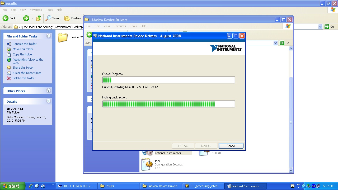
Task: Open Edit menu in LAbview Device Drivers window
Action: pos(97,26)
